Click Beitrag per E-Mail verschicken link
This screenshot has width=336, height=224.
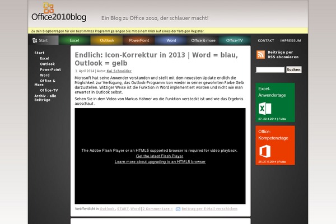209,209
